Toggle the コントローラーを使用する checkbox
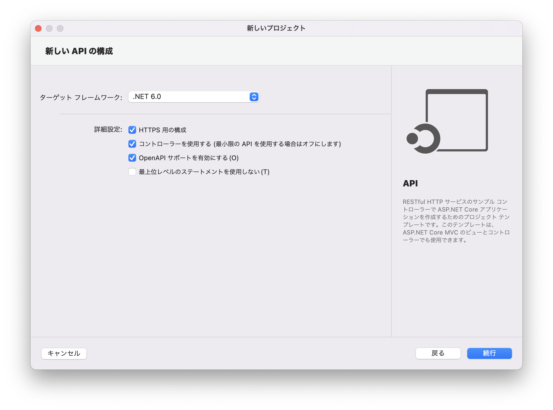The width and height of the screenshot is (553, 410). coord(132,144)
